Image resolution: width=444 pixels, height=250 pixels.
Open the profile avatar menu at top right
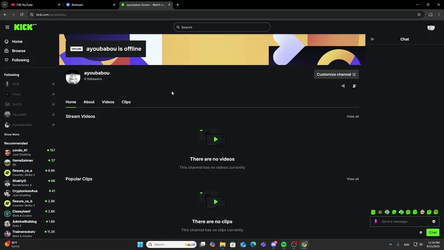[x=431, y=27]
